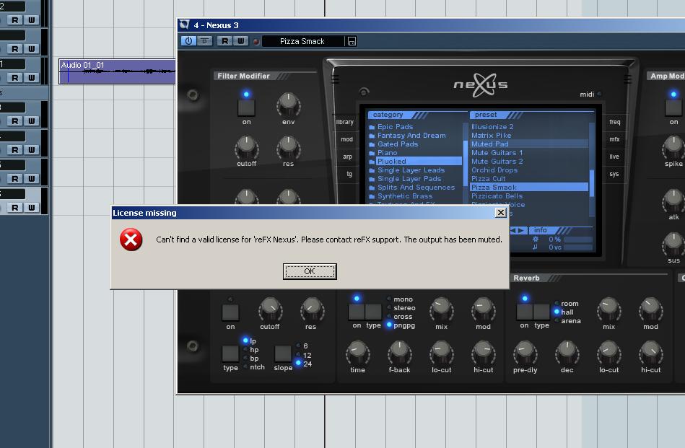Click the filter slope button
The image size is (685, 448).
tap(283, 353)
